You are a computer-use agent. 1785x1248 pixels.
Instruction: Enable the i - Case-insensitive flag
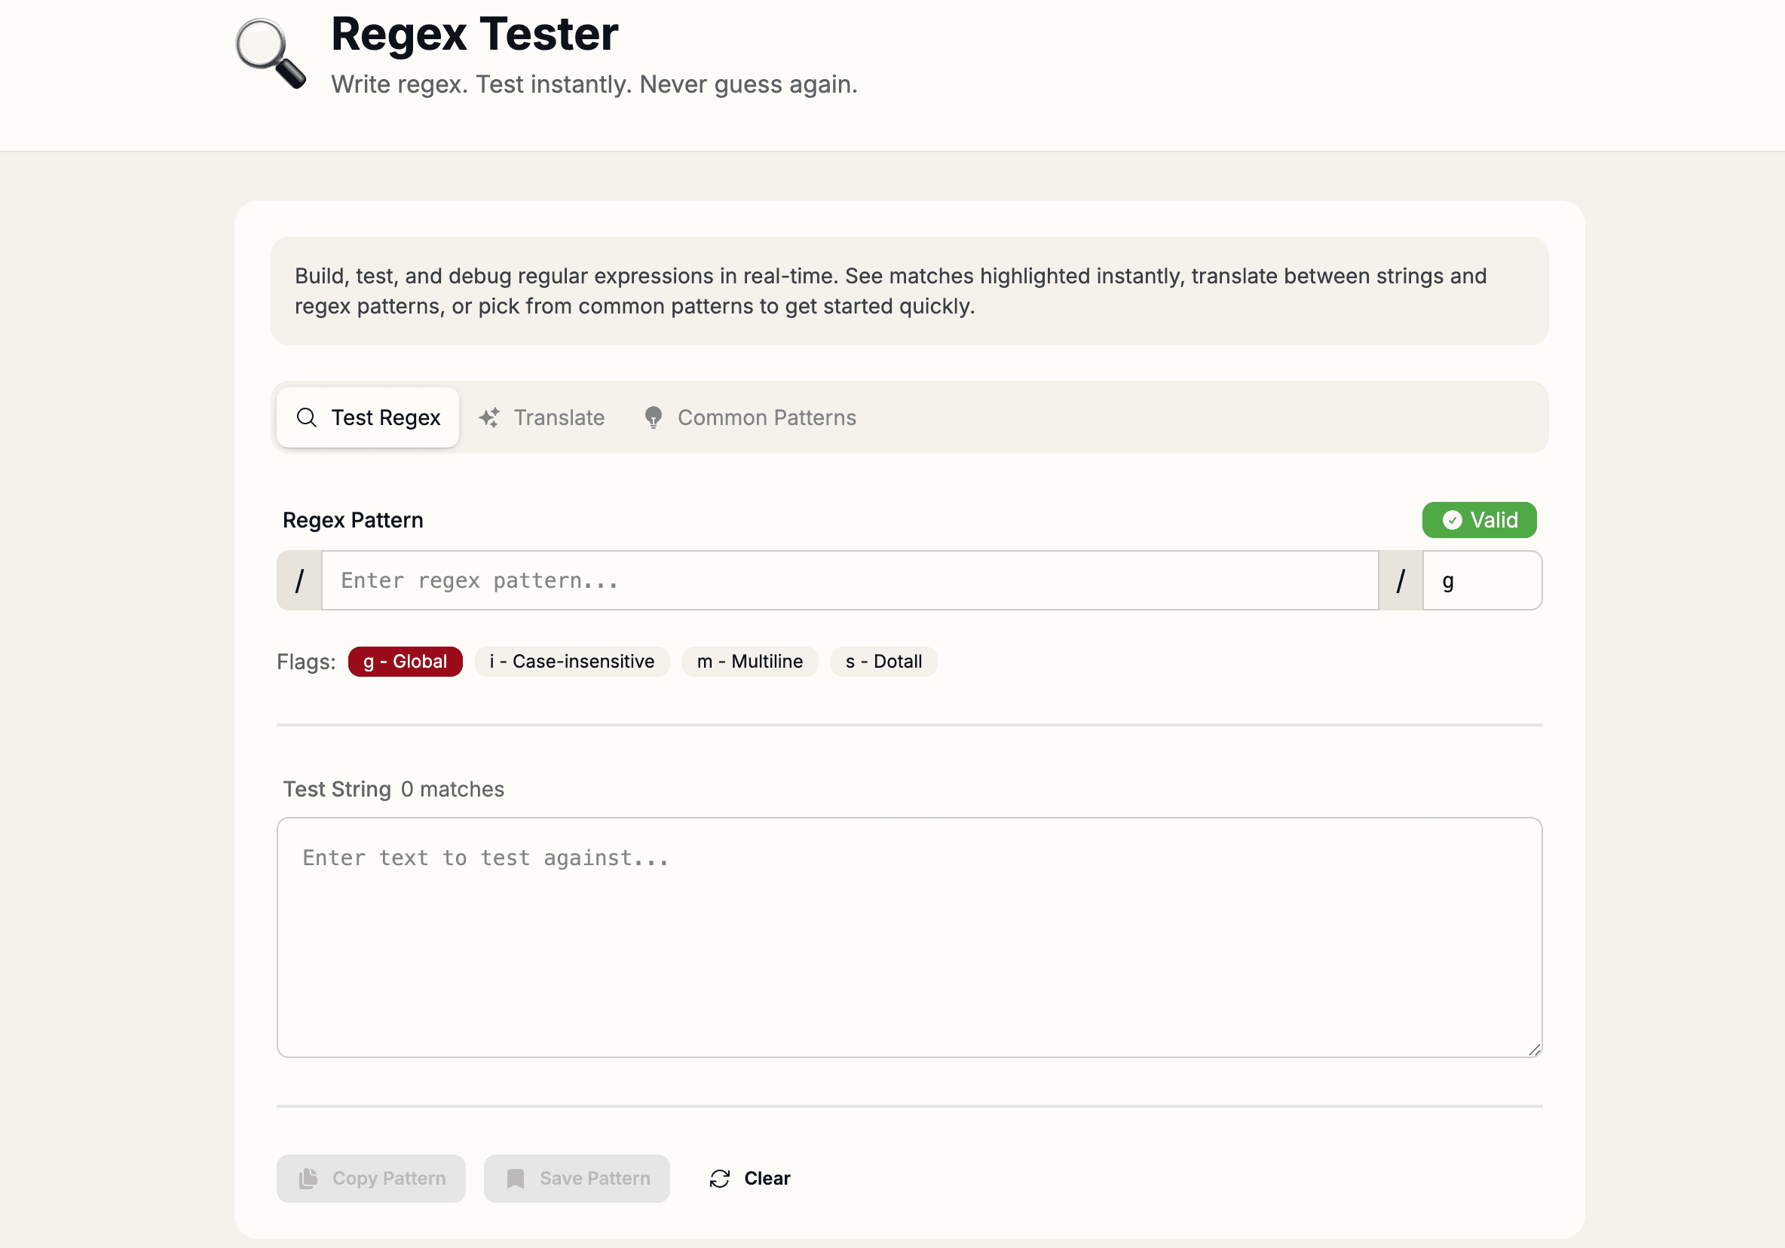(572, 661)
